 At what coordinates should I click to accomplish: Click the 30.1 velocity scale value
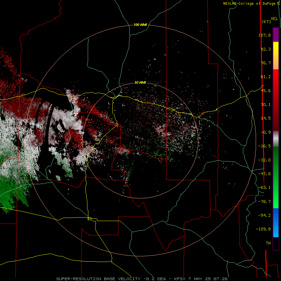point(266,105)
